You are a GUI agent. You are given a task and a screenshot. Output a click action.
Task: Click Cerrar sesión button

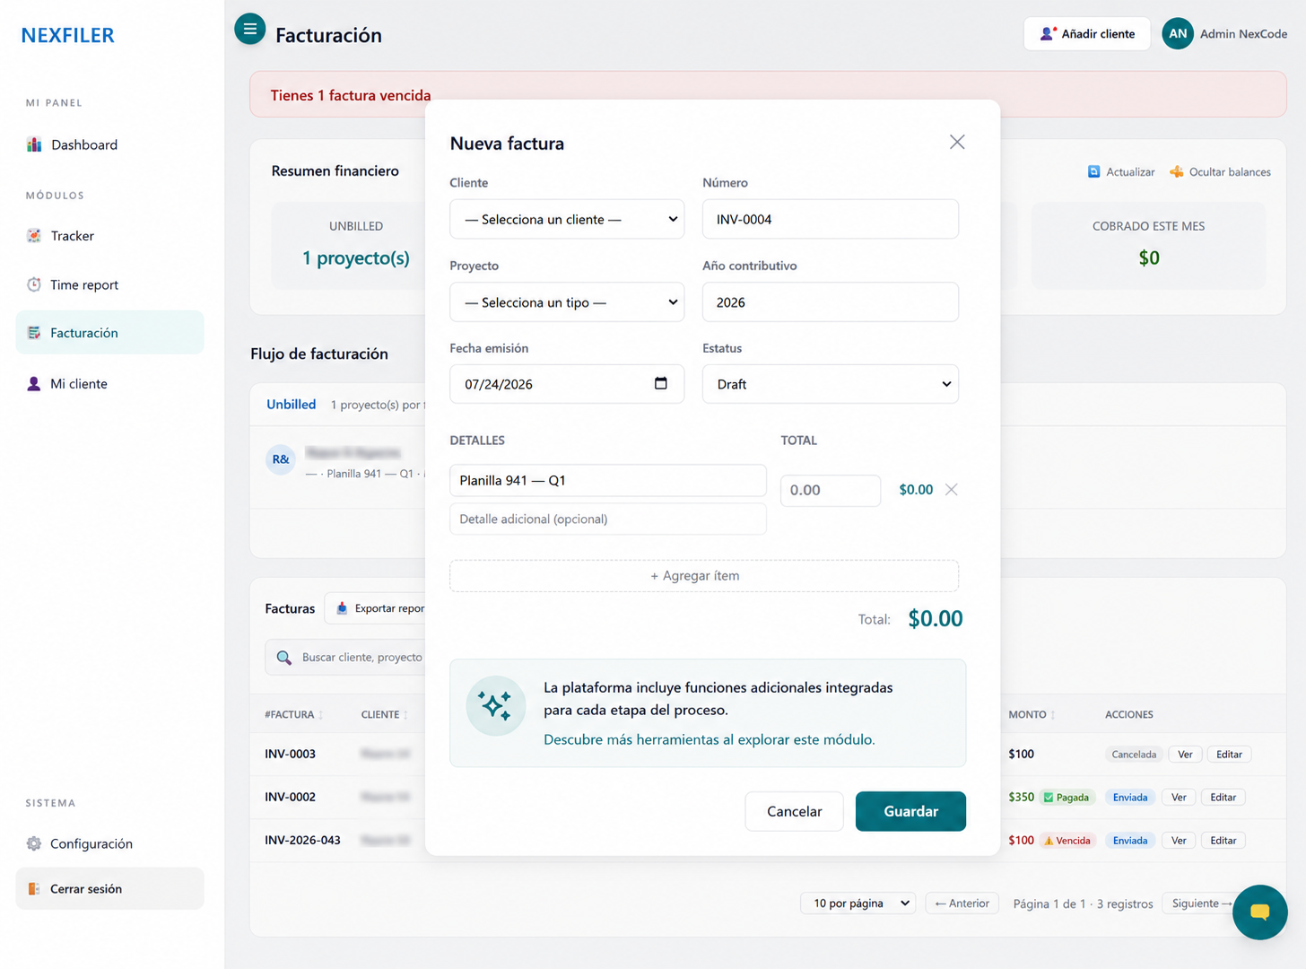109,888
